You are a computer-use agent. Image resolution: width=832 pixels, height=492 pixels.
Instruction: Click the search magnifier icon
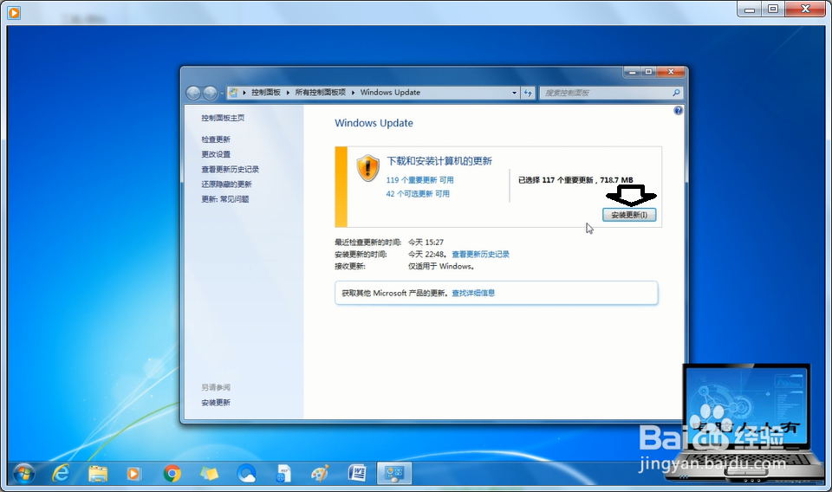[676, 93]
